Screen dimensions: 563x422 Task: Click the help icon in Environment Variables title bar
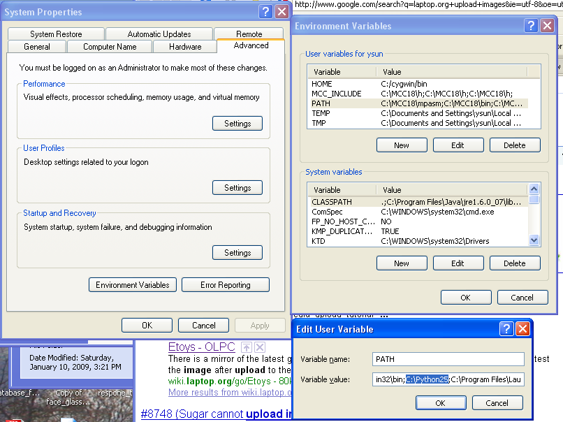(x=532, y=26)
